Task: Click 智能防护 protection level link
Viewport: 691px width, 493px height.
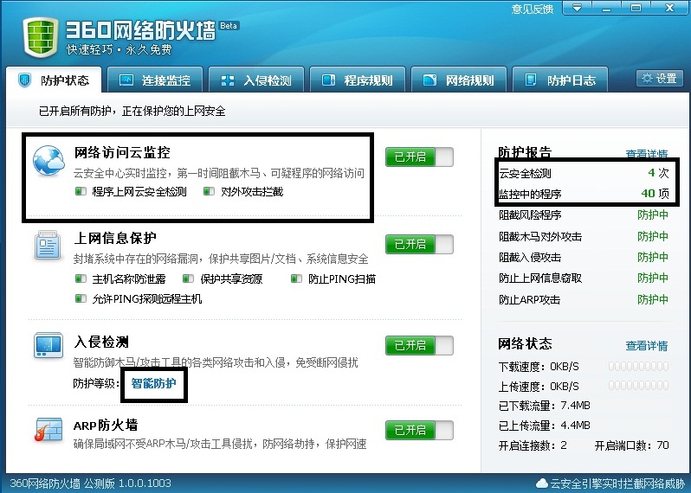Action: [x=154, y=383]
